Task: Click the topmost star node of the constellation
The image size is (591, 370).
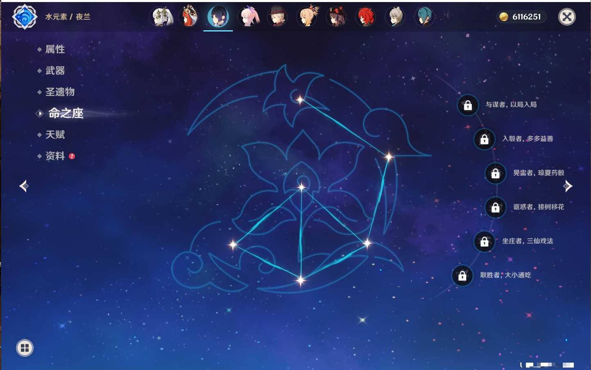Action: 300,99
